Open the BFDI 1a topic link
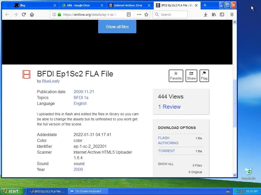Viewport: 261px width, 195px height. 81,97
